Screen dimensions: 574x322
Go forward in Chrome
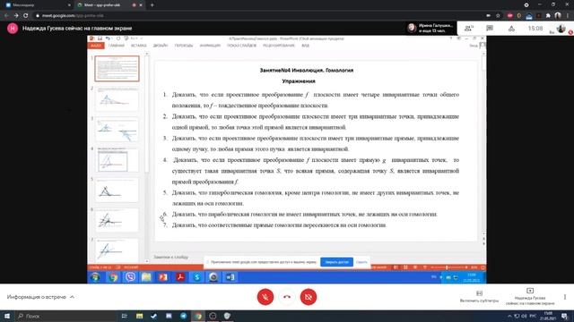pyautogui.click(x=16, y=16)
